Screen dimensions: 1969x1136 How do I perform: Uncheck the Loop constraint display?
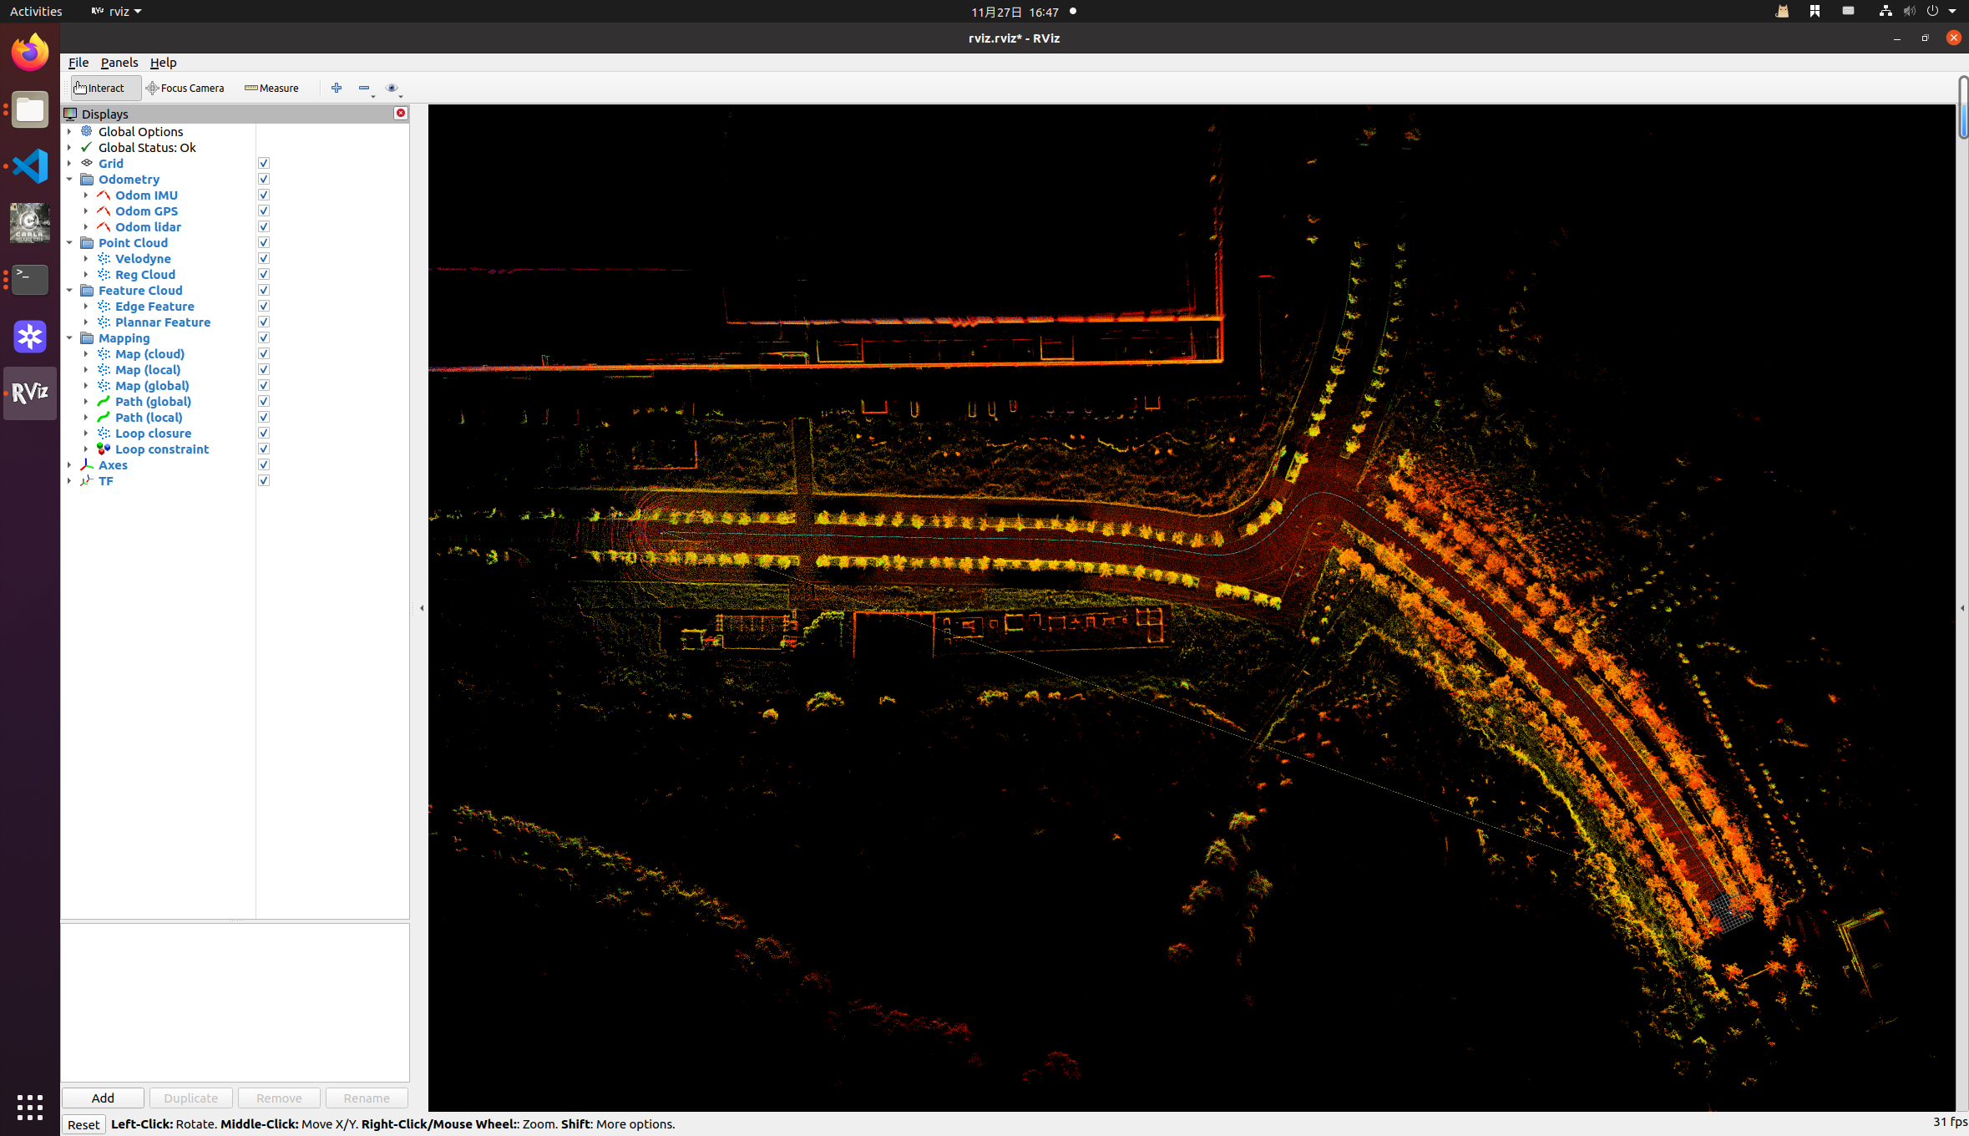point(264,449)
